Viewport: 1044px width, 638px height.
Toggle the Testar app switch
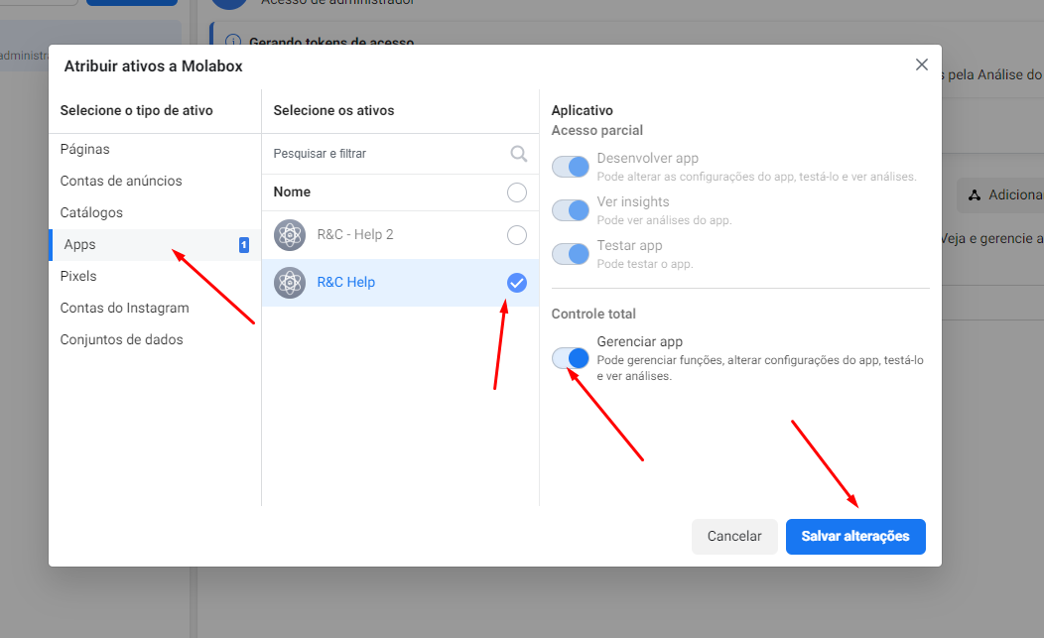tap(571, 254)
